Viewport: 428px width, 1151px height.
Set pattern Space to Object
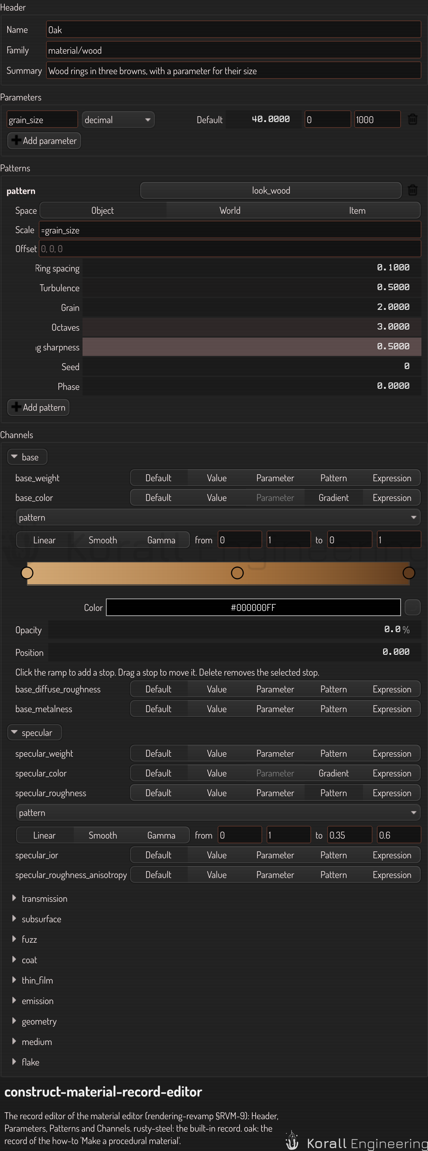103,210
